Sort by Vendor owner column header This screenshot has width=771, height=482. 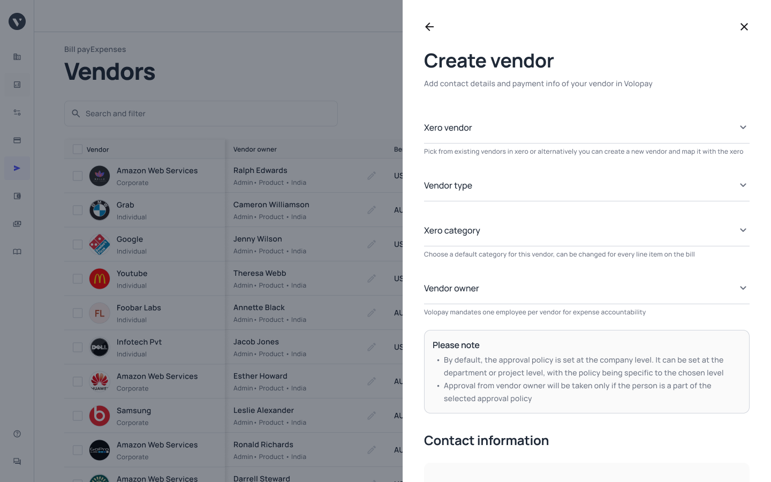pos(255,149)
